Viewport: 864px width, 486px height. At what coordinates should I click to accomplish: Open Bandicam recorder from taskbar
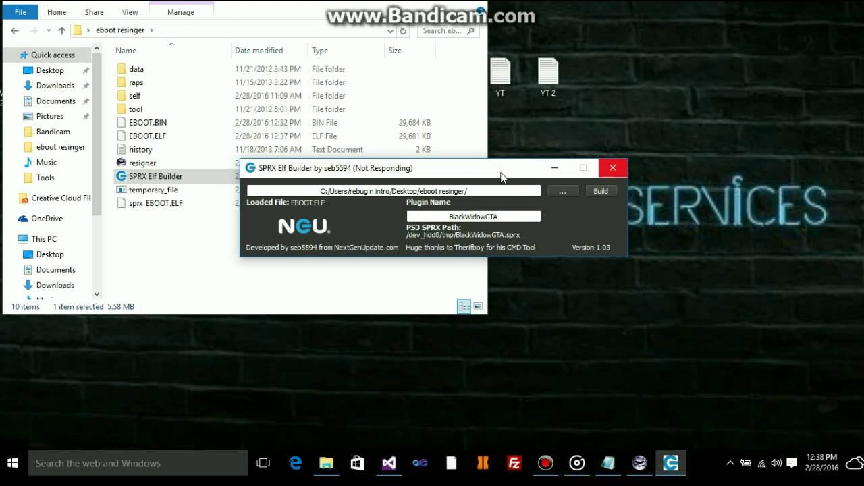point(545,463)
